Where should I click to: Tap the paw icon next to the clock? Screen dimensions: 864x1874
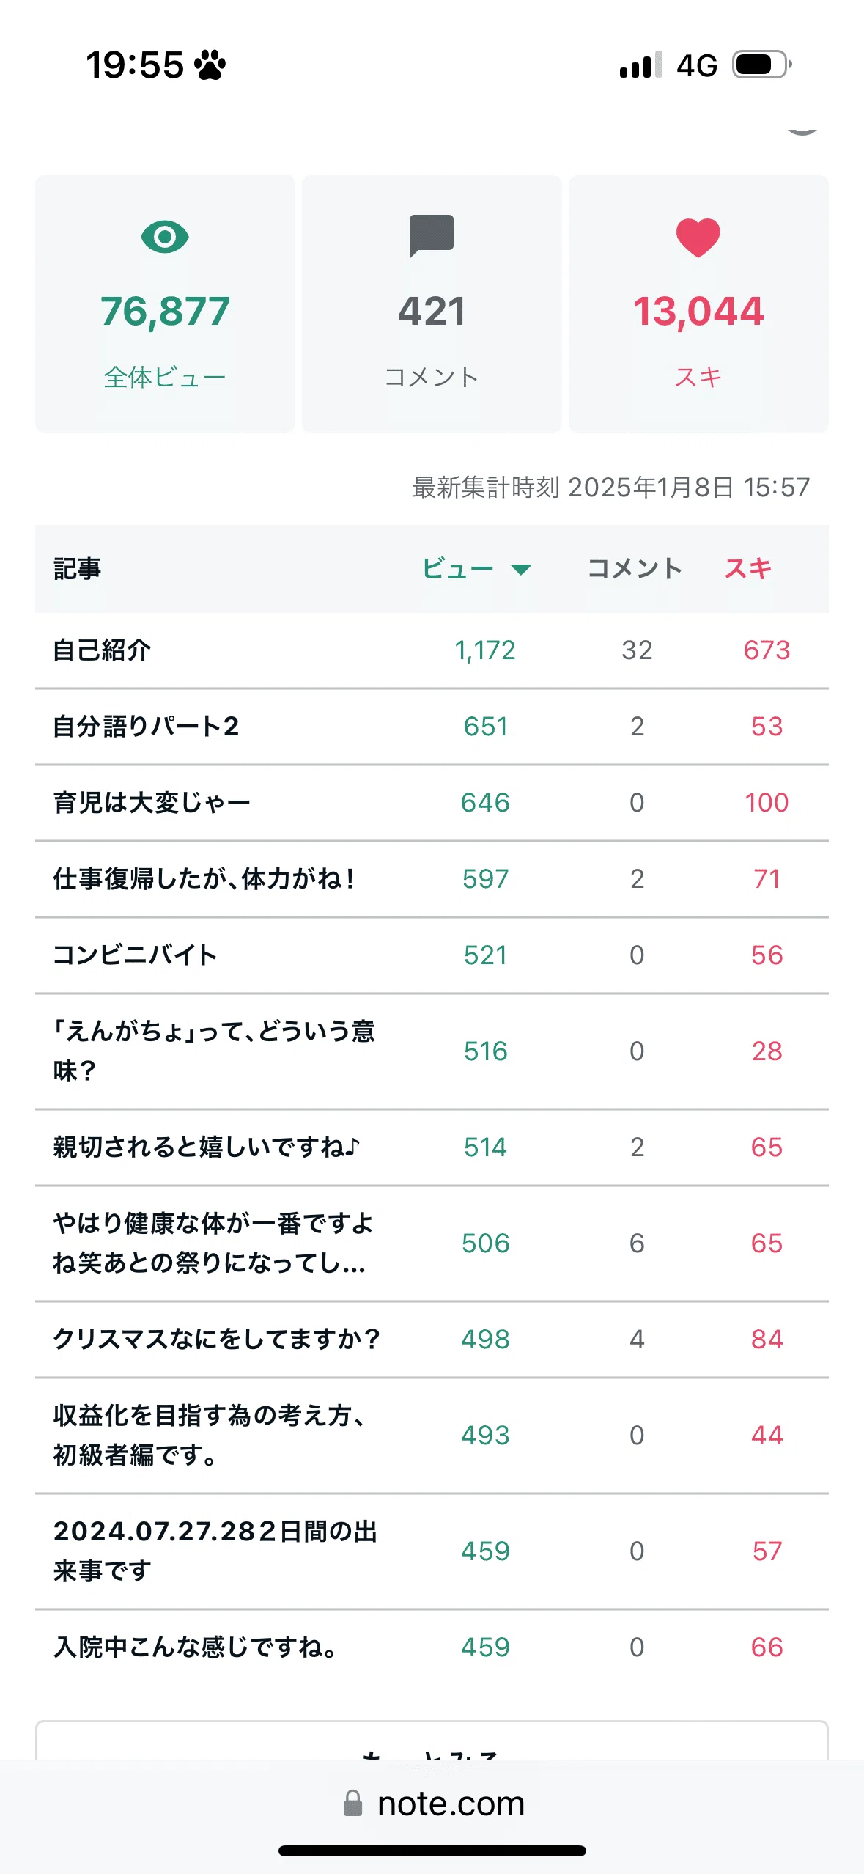pyautogui.click(x=210, y=65)
